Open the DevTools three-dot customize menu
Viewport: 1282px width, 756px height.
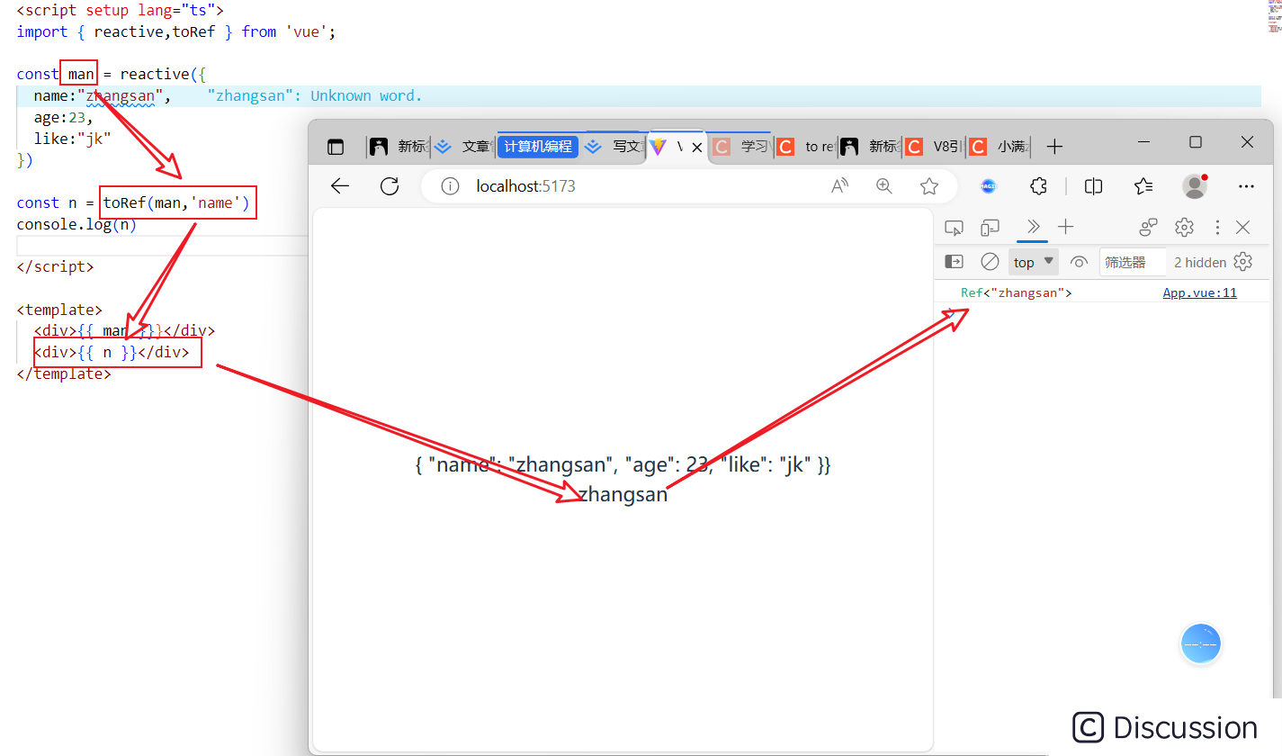tap(1217, 227)
